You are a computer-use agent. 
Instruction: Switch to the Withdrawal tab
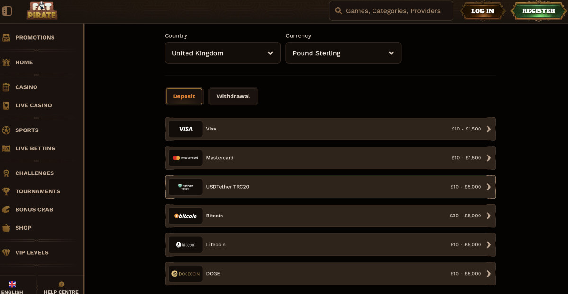[x=233, y=96]
